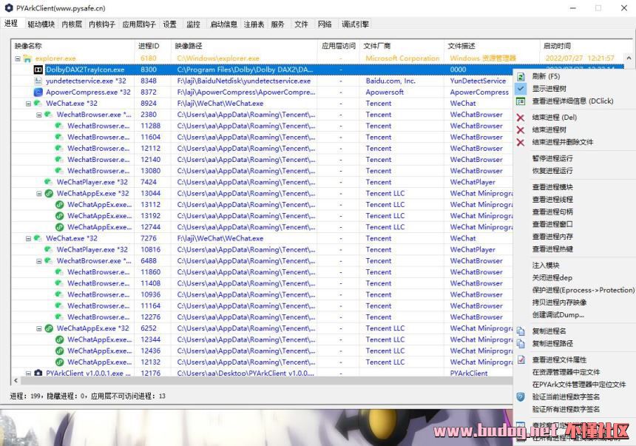Click the DolbyDAX2TrayIcon.exe Dolby icon
Viewport: 636px width, 446px height.
pos(38,70)
